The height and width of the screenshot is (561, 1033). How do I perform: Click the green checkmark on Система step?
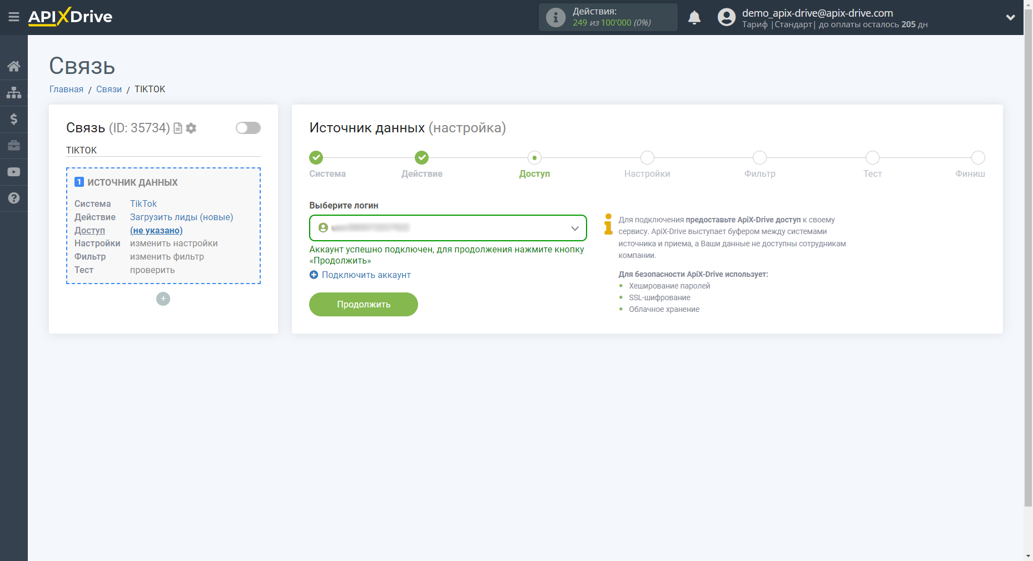coord(316,158)
